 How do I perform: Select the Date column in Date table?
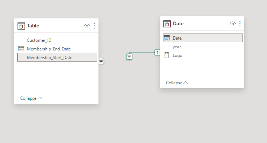[x=203, y=38]
